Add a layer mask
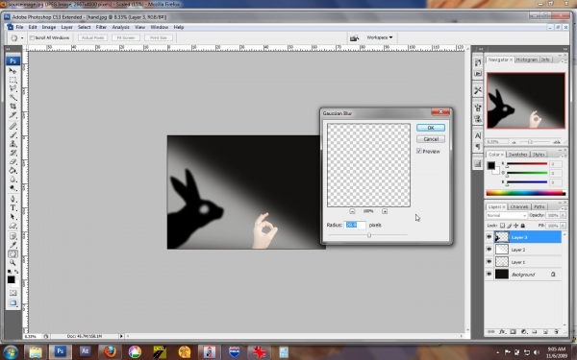577x360 pixels. pyautogui.click(x=513, y=332)
